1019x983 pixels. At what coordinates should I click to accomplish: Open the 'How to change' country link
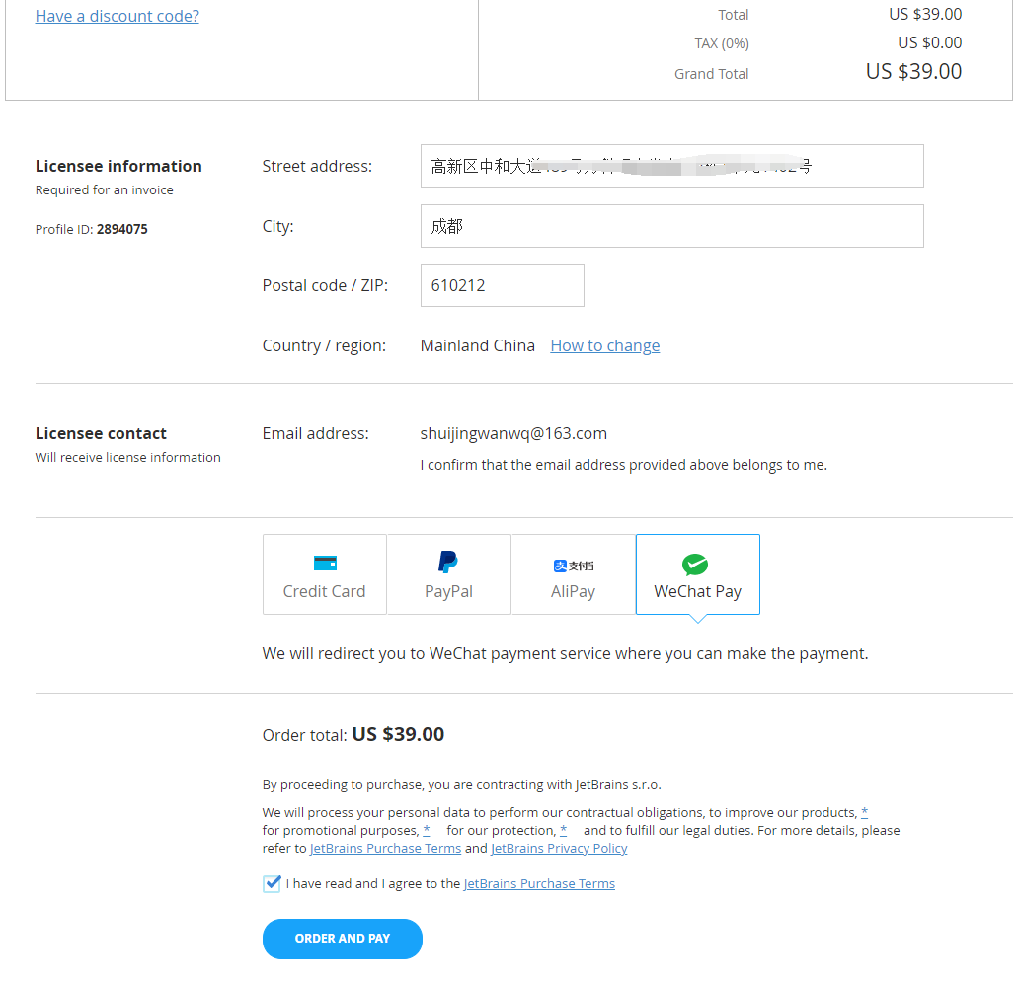(x=605, y=345)
